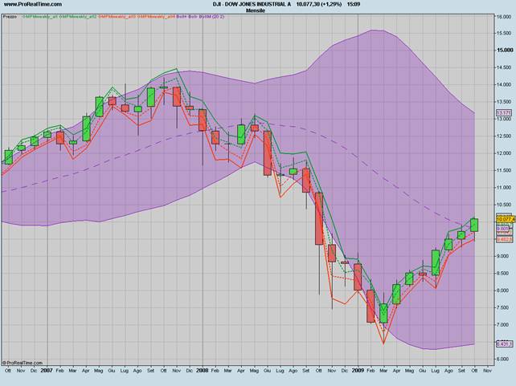
Task: Select the GMPMweekly_alt3 red legend entry
Action: (117, 16)
